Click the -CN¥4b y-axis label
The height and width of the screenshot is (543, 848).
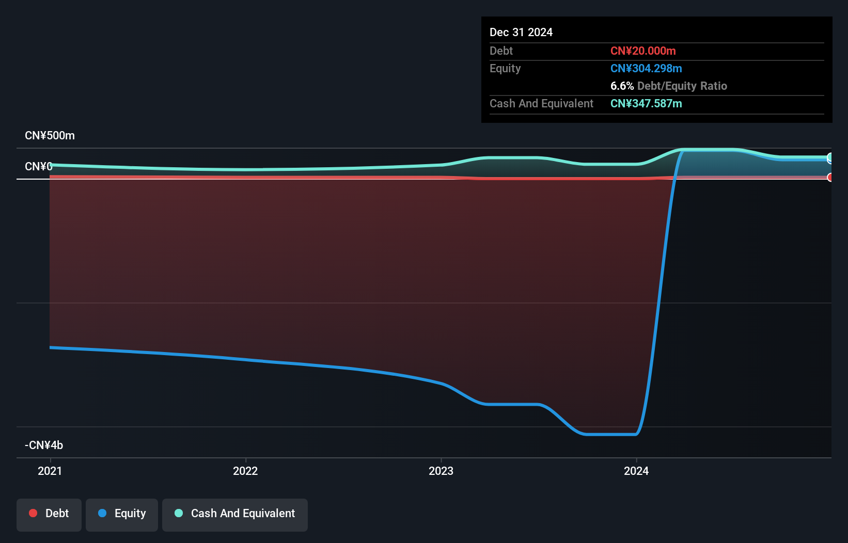pyautogui.click(x=44, y=445)
